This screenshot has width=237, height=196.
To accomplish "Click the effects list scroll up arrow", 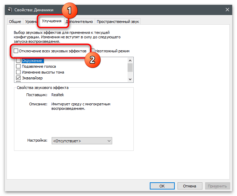I will 130,61.
